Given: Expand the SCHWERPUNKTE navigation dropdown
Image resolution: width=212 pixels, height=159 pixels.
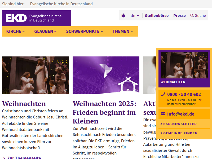Looking at the screenshot, I should pyautogui.click(x=84, y=31).
